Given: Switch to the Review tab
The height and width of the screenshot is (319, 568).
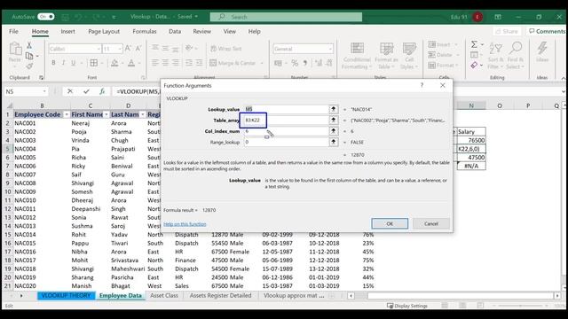Looking at the screenshot, I should 201,32.
